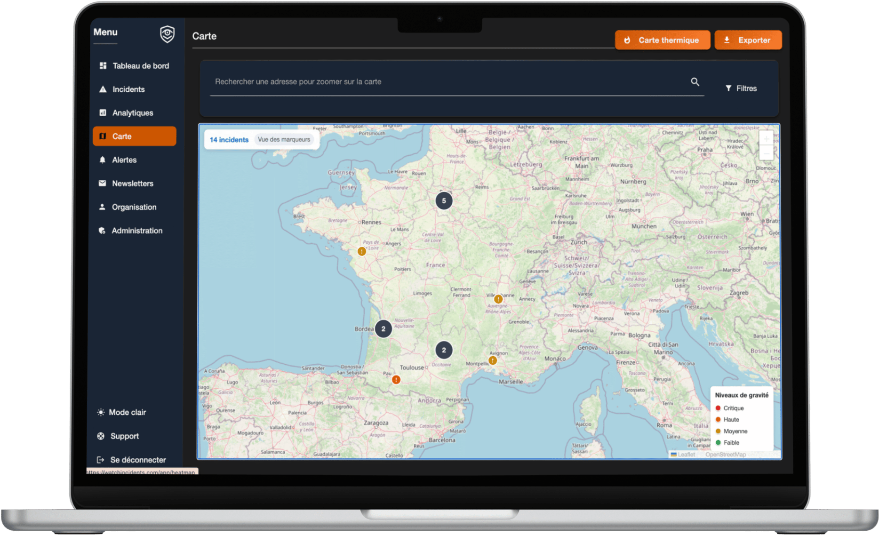
Task: Click the cluster marker near Toulouse
Action: click(x=444, y=350)
